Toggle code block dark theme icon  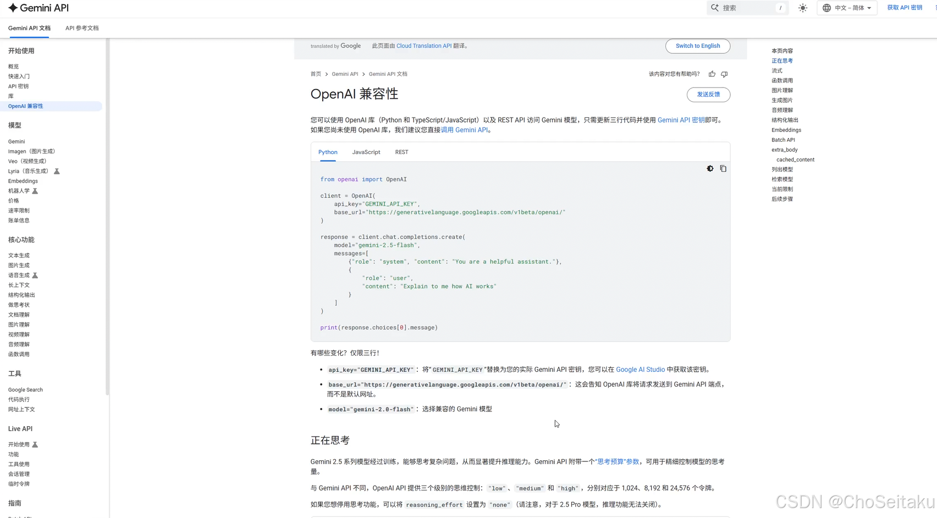(710, 169)
